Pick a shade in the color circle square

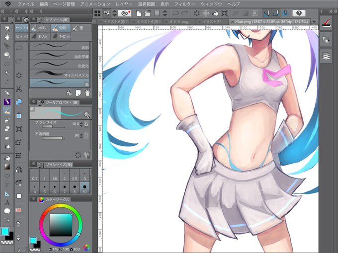61,225
